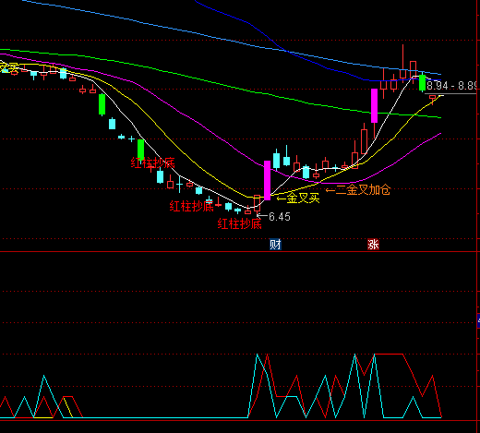
Task: Click the blue "财" marker icon
Action: tap(275, 245)
